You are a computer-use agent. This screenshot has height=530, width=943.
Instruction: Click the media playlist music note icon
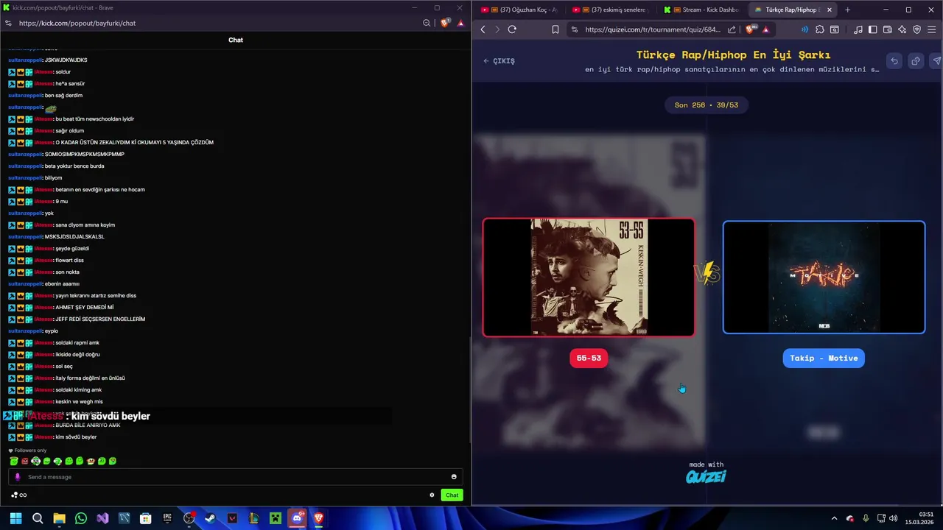858,29
